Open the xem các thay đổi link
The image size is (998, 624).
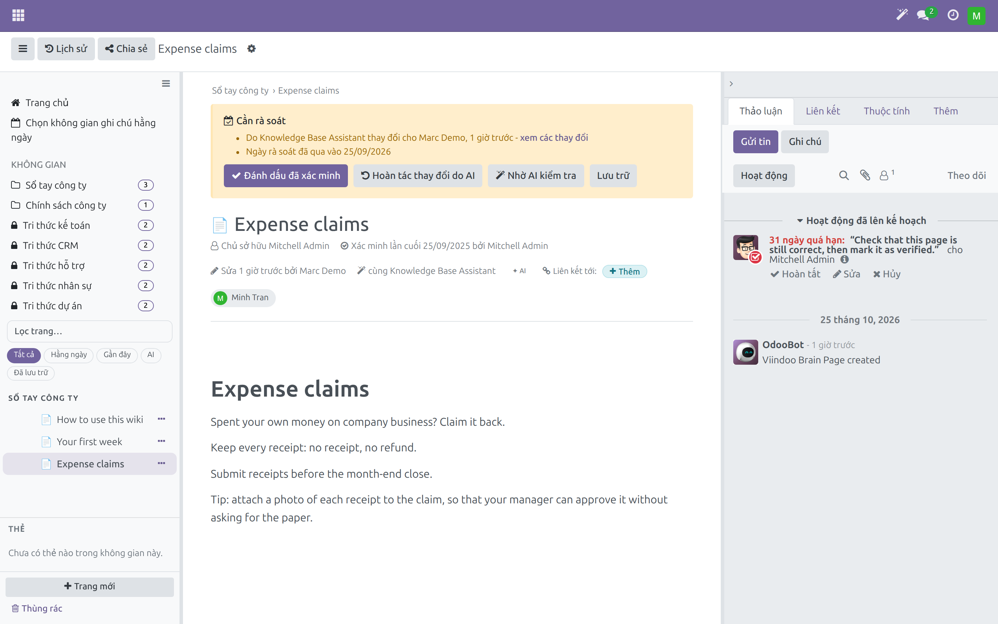(x=554, y=138)
